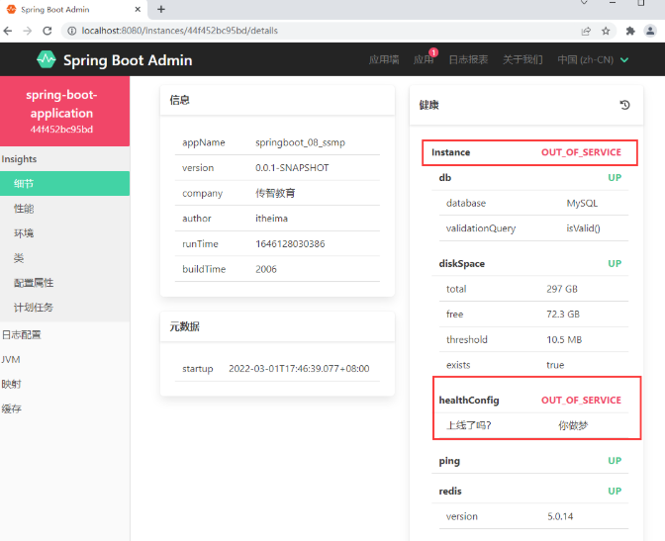Click the author value itheima
Screen dimensions: 665x541
pyautogui.click(x=271, y=219)
